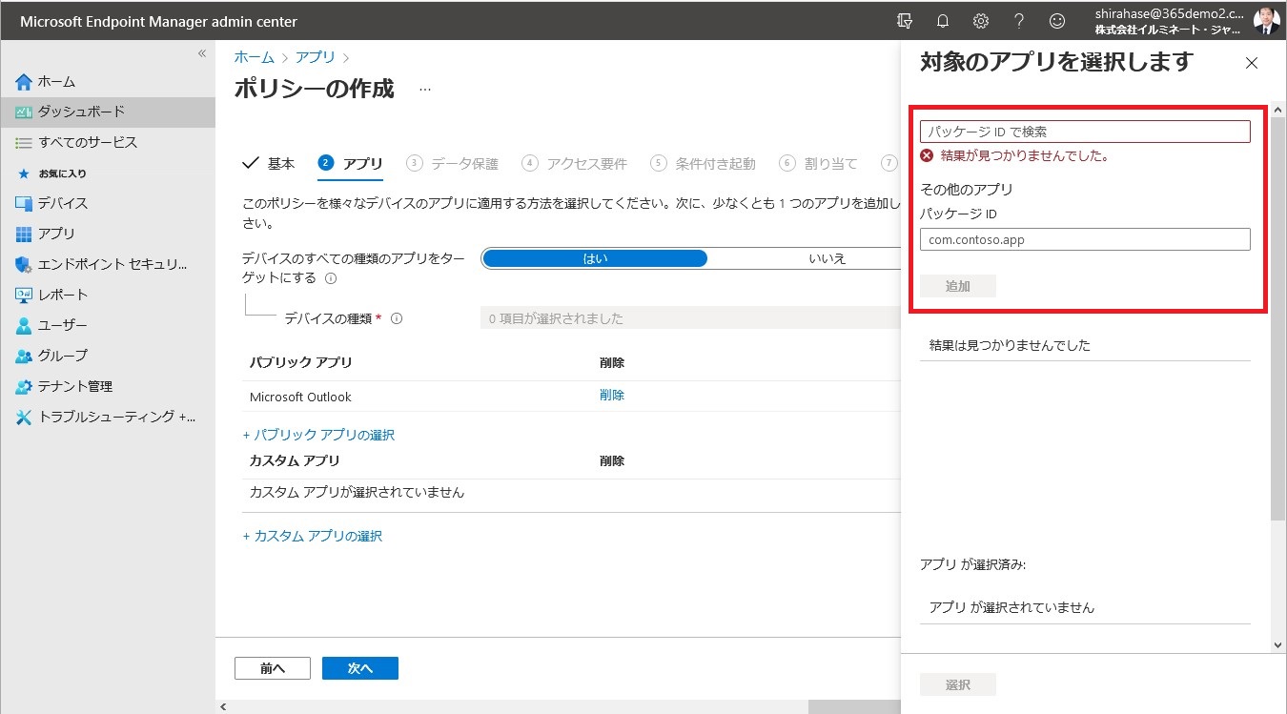Click the help question mark icon
Viewport: 1287px width, 714px height.
coord(1019,21)
